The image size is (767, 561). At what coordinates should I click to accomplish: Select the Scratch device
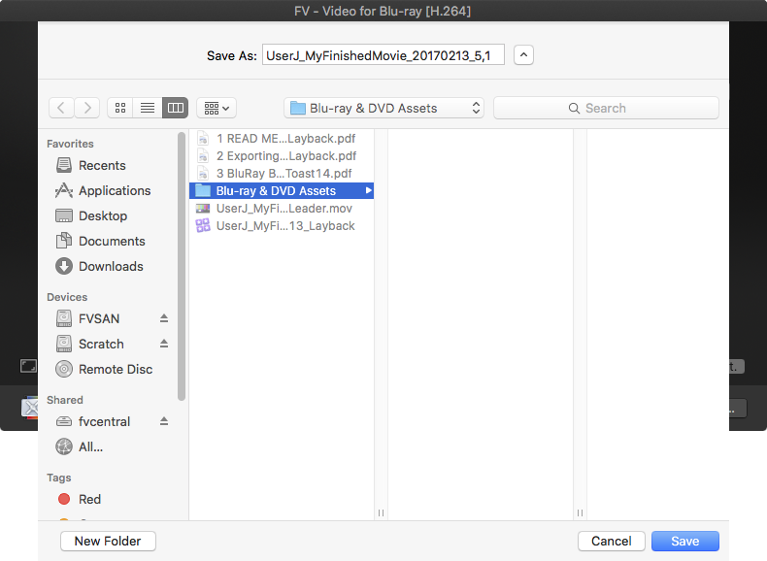tap(101, 344)
